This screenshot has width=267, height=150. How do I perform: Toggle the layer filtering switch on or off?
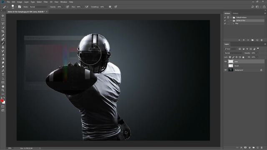[x=258, y=49]
